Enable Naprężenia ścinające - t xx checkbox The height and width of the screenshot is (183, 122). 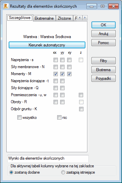56,81
